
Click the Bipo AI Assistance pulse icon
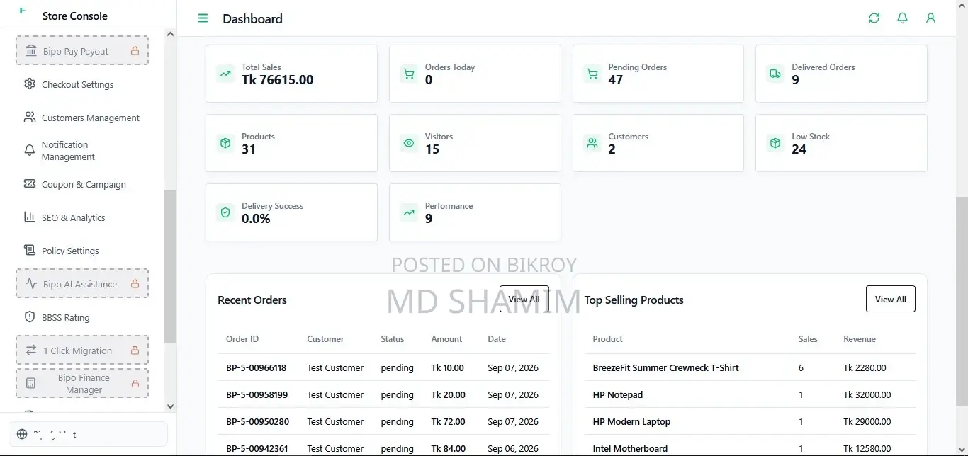pyautogui.click(x=31, y=284)
